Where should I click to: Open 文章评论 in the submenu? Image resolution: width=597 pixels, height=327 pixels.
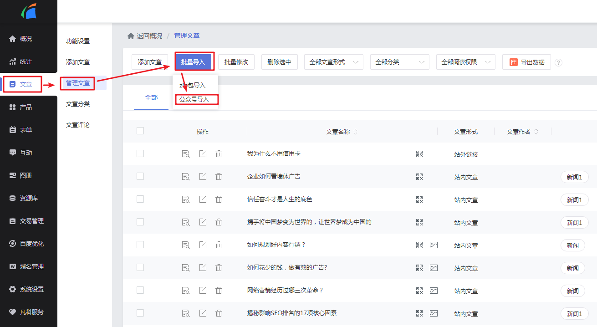(x=78, y=125)
